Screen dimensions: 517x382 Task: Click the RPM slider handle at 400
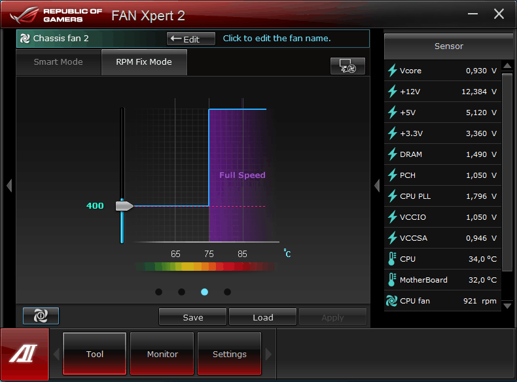click(124, 206)
